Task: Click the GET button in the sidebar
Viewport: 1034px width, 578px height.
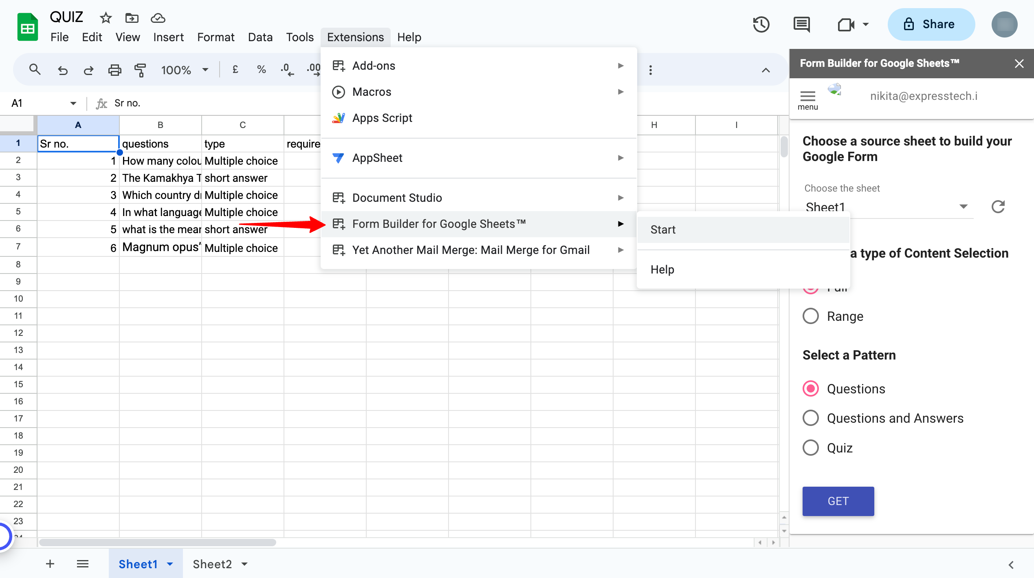Action: [x=838, y=501]
